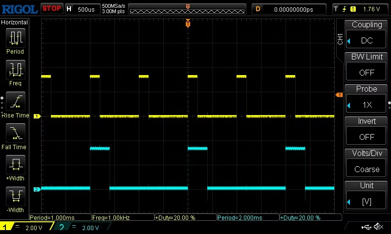Screen dimensions: 391x234
Task: Click the waveform memory overview bar
Action: click(x=187, y=10)
